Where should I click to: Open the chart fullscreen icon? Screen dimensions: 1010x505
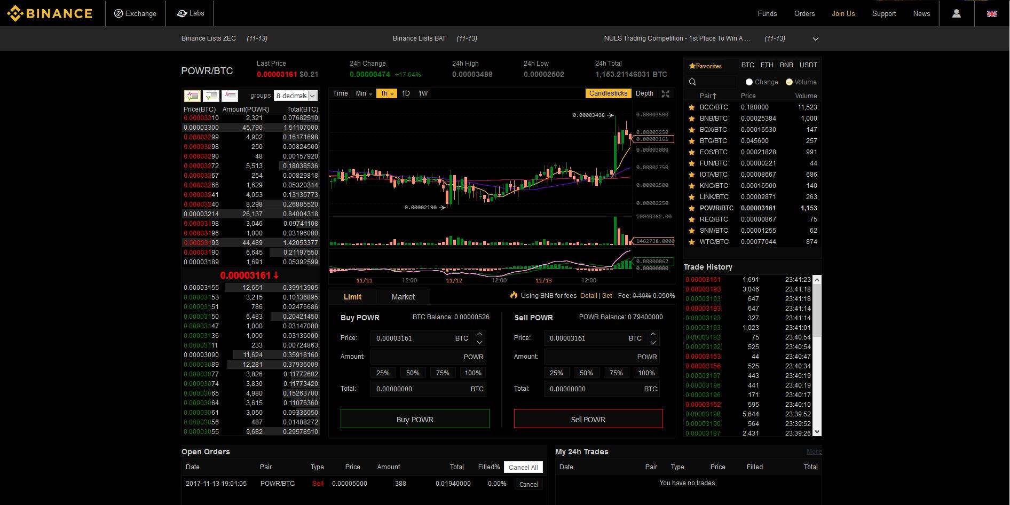click(665, 93)
